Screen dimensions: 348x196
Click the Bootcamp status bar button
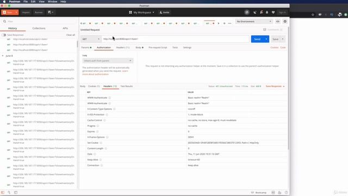point(259,192)
